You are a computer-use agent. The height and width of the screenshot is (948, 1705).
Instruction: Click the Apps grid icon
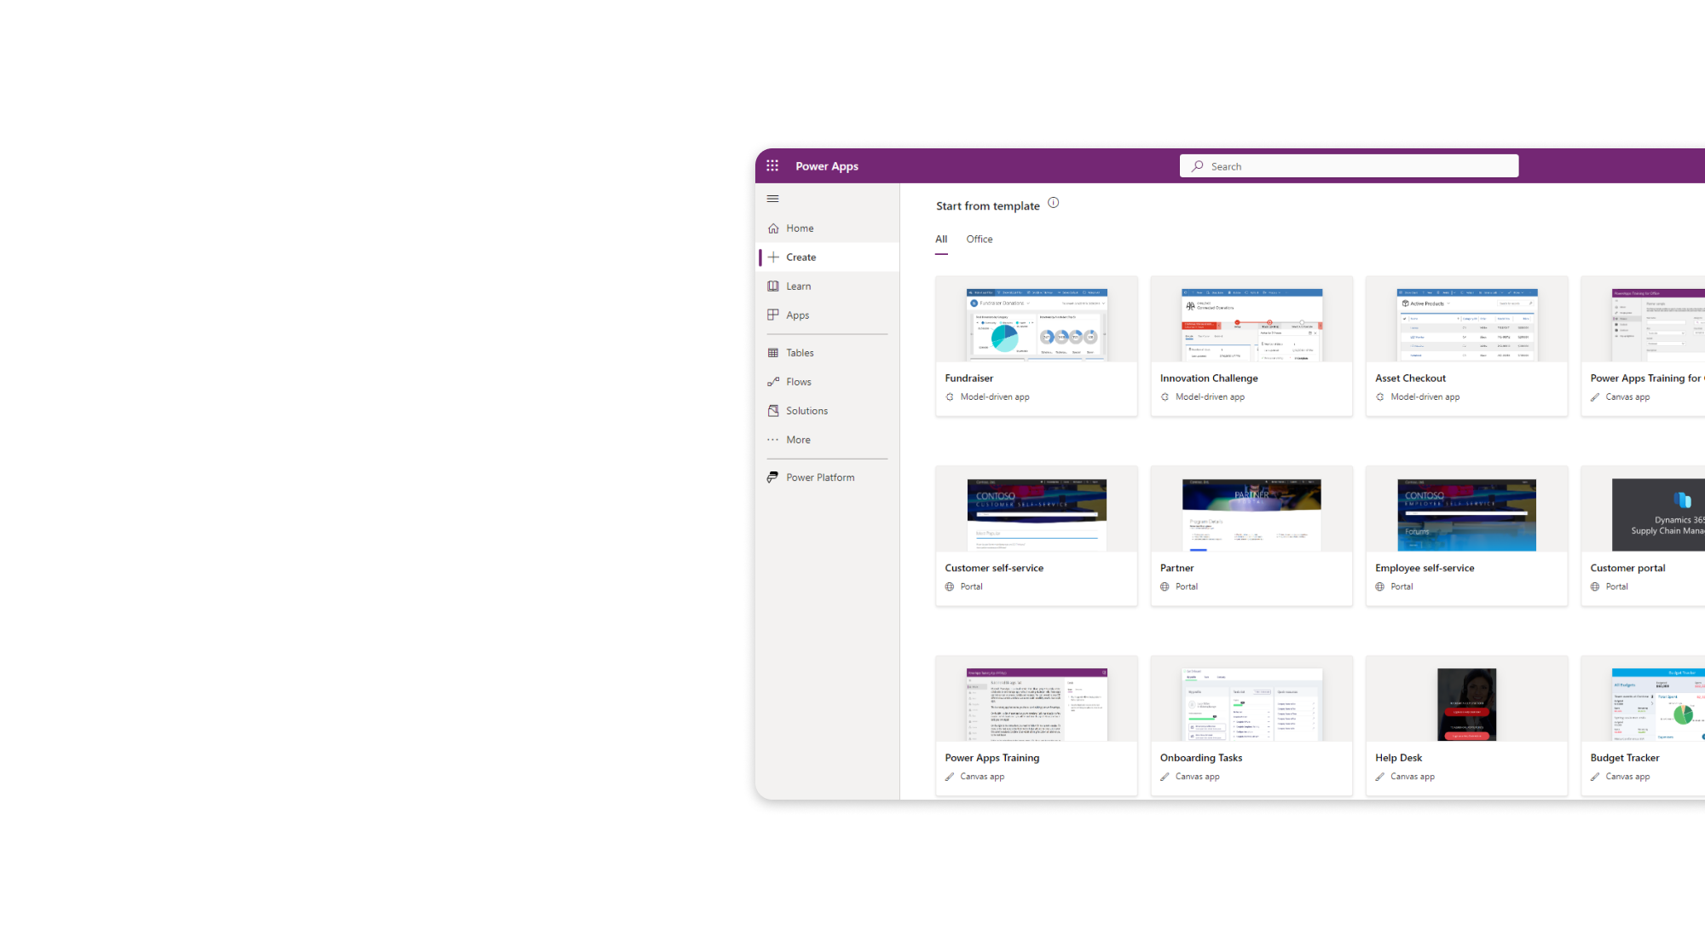(773, 315)
